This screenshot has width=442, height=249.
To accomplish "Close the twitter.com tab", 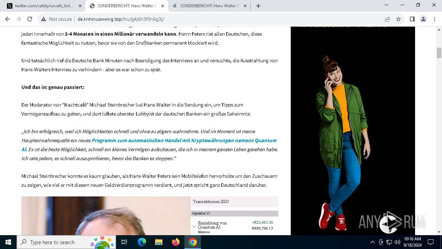I will coord(80,6).
